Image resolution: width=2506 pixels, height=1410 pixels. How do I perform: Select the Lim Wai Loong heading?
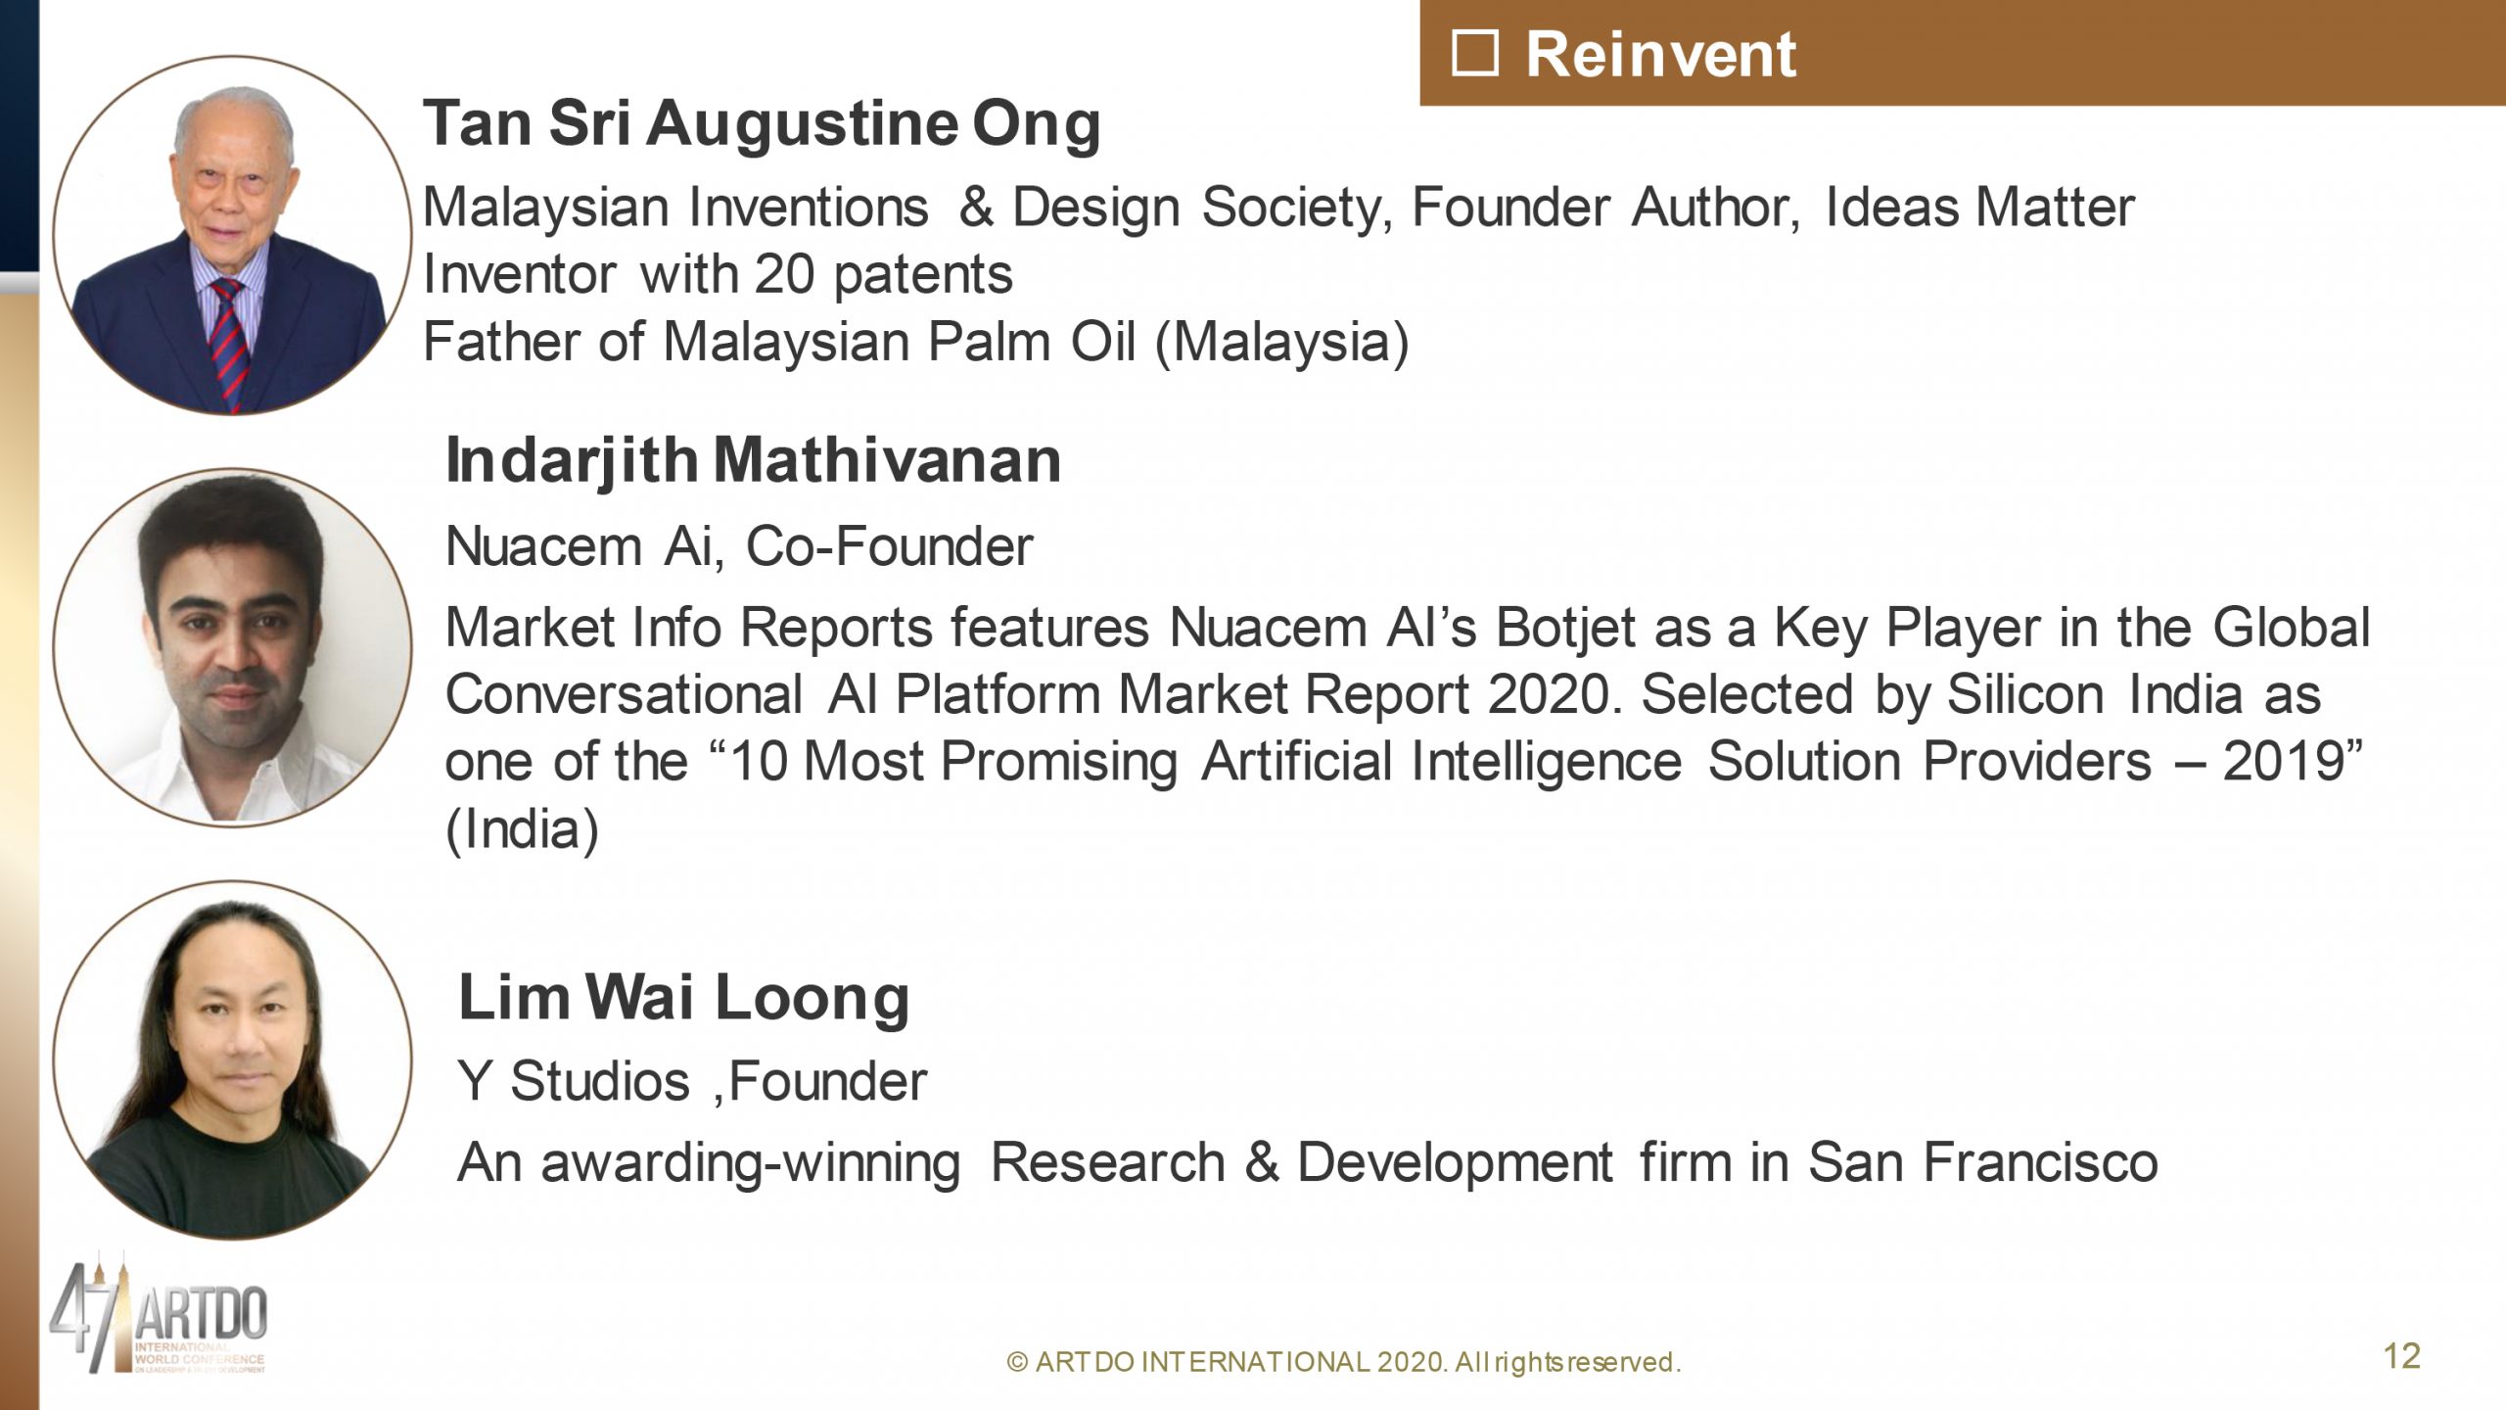[x=683, y=999]
